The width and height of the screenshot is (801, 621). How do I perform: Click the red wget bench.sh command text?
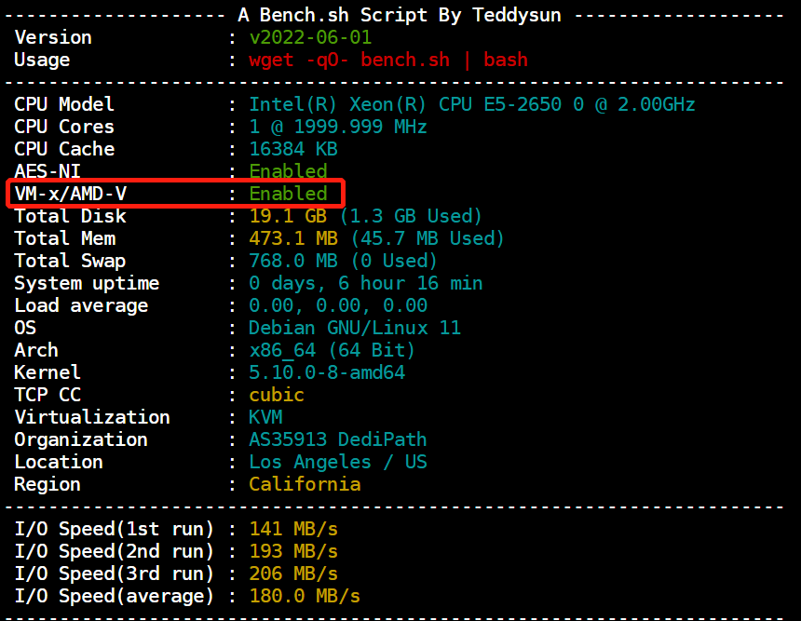[387, 60]
